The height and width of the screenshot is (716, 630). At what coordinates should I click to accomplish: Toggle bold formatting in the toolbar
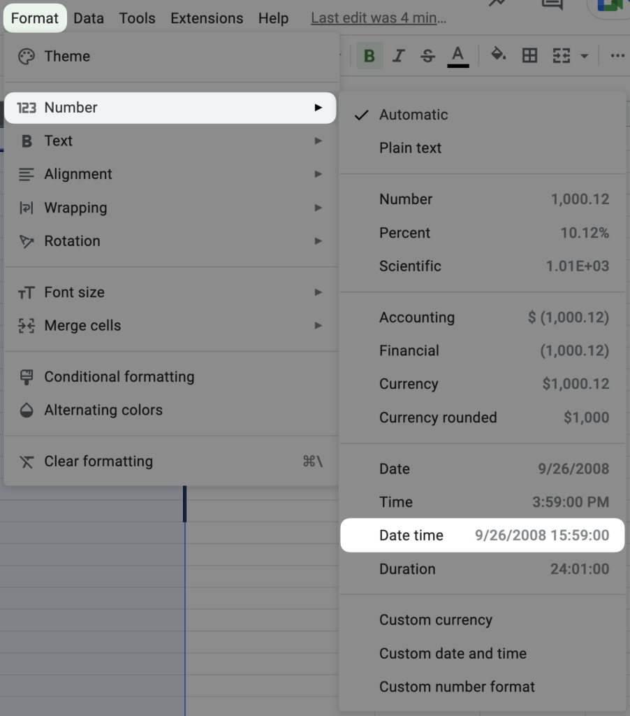(369, 55)
